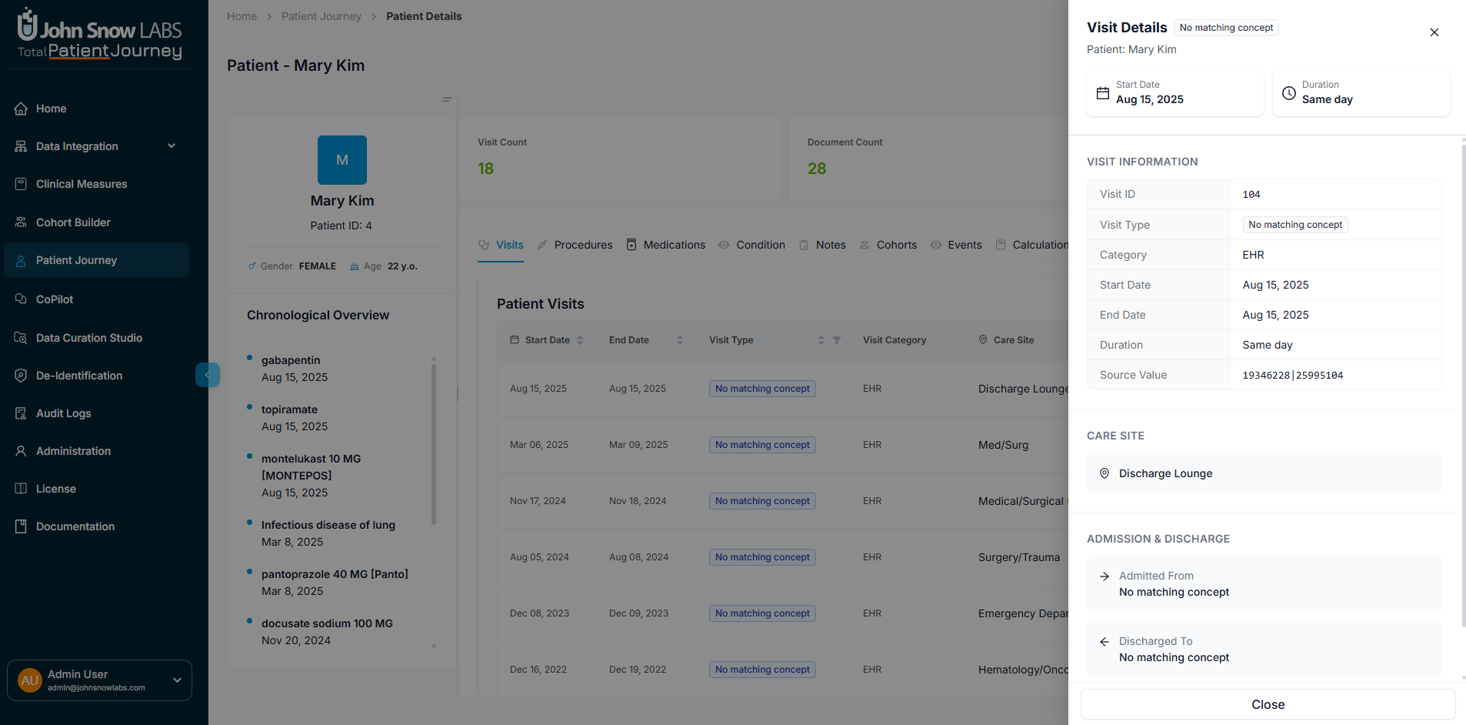Open Data Curation Studio
This screenshot has height=725, width=1466.
click(88, 337)
